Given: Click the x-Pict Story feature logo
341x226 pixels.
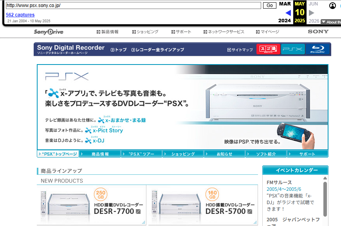Looking at the screenshot, I should 104,130.
